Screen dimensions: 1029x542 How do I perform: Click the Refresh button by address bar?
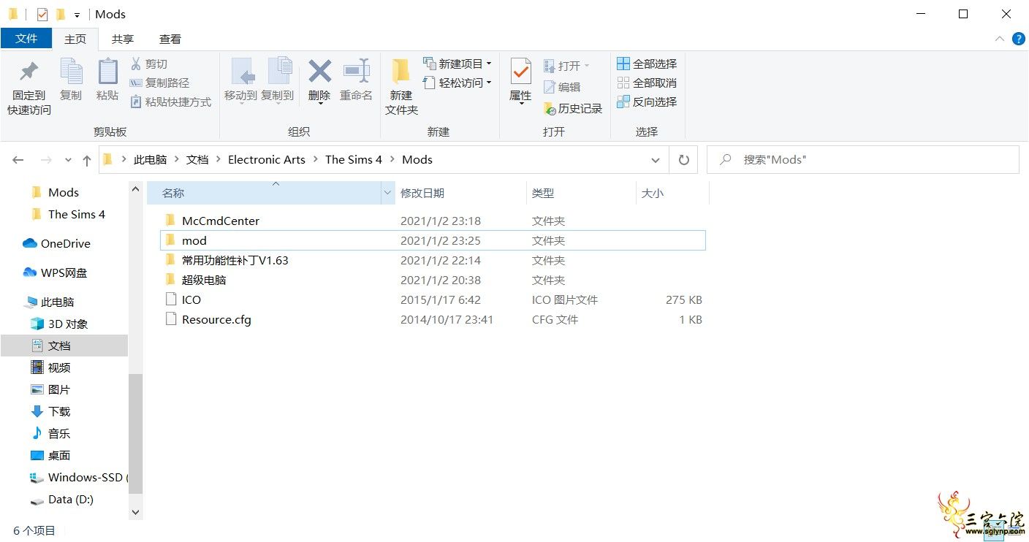tap(684, 160)
